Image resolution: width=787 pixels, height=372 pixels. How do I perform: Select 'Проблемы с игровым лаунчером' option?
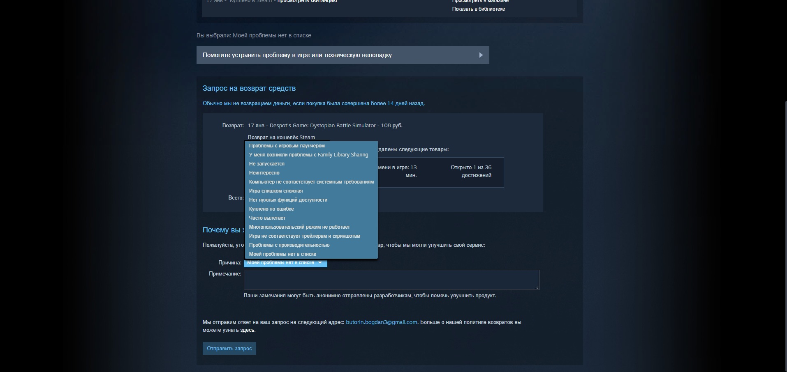pyautogui.click(x=311, y=146)
